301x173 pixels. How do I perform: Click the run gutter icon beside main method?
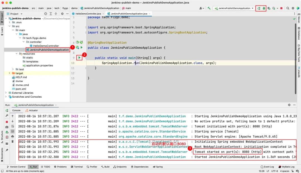point(79,58)
